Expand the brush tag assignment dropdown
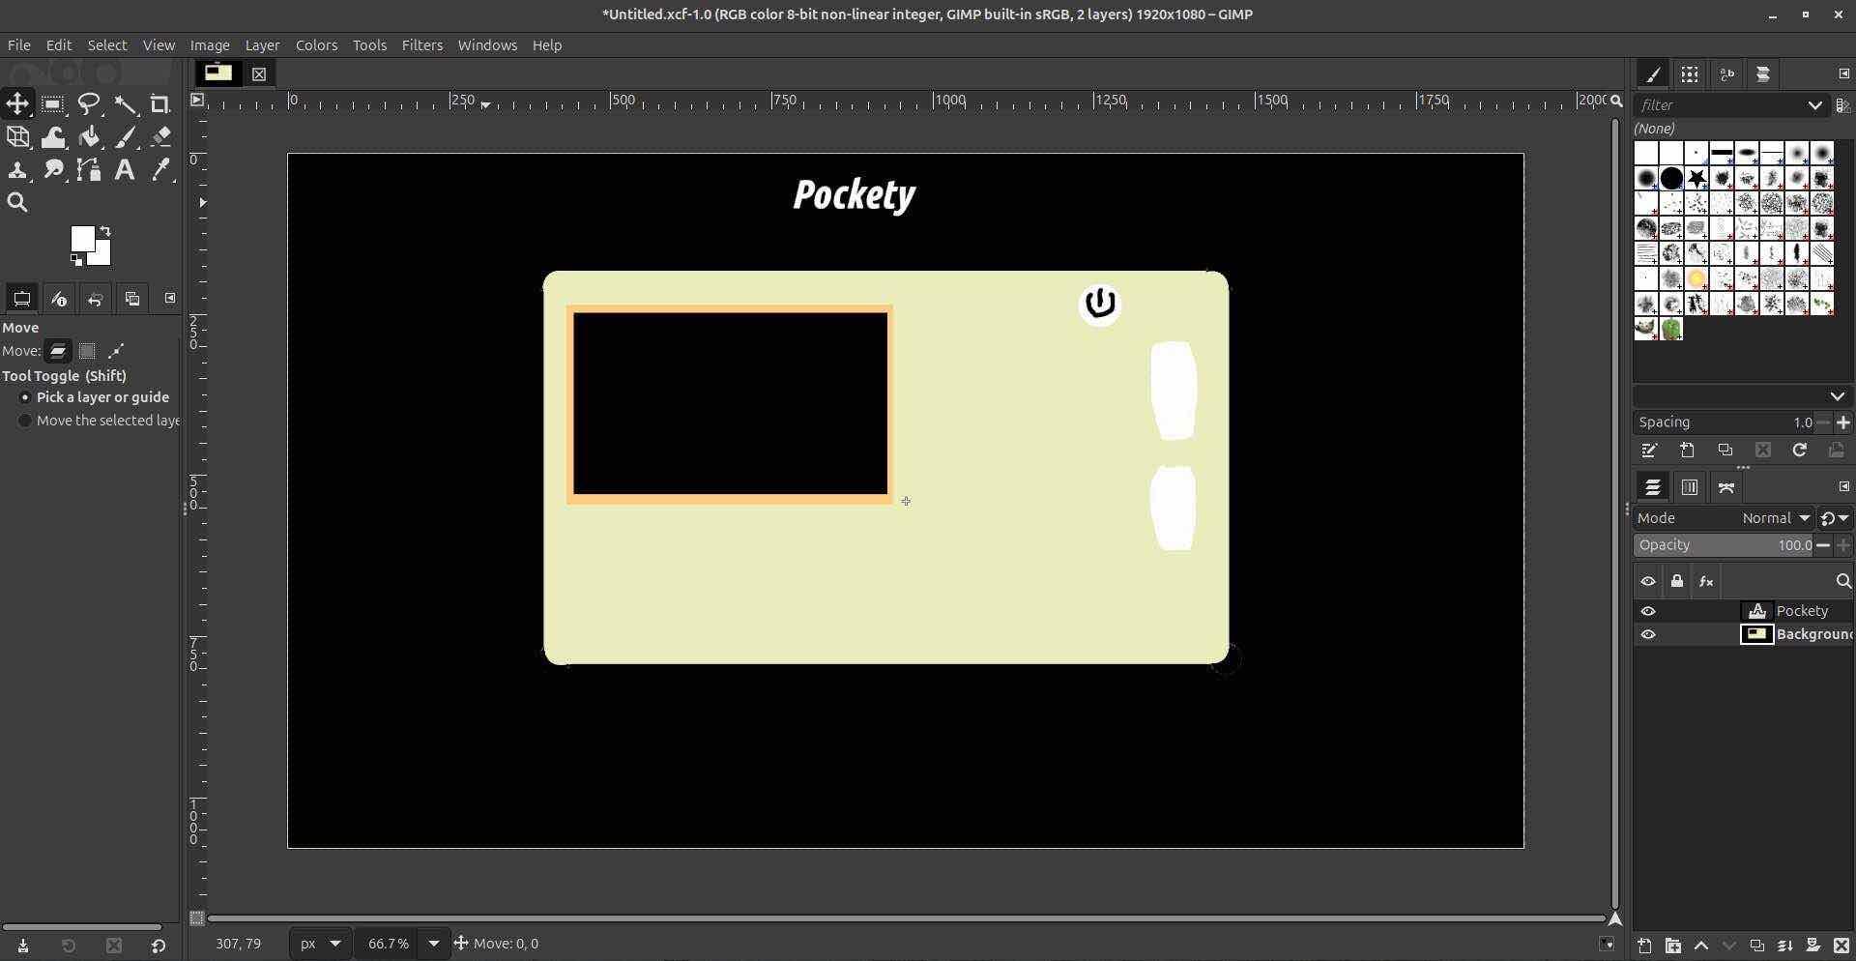The height and width of the screenshot is (961, 1856). tap(1837, 396)
